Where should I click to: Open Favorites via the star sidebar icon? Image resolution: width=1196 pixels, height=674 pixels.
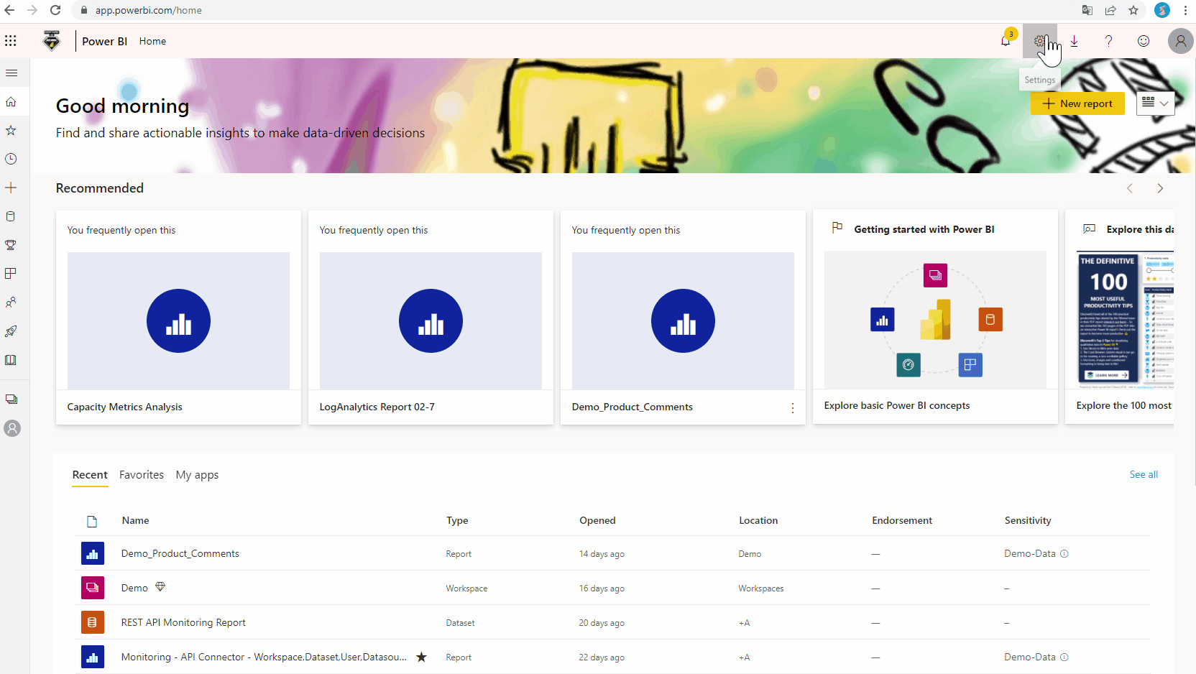pyautogui.click(x=11, y=130)
